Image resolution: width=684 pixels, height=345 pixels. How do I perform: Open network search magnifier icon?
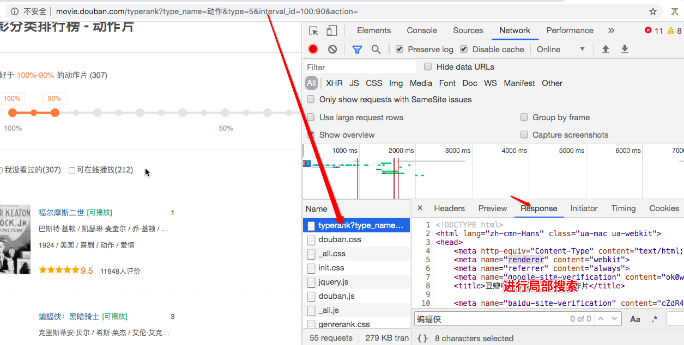tap(376, 50)
